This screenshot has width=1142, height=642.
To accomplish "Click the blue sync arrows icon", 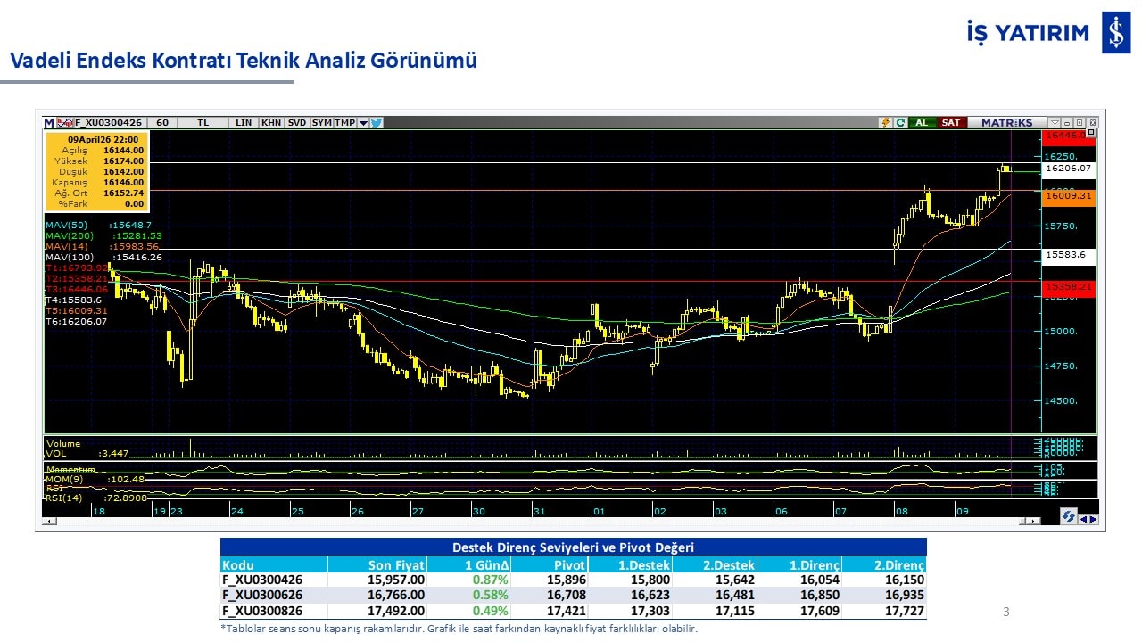I will [x=1068, y=517].
